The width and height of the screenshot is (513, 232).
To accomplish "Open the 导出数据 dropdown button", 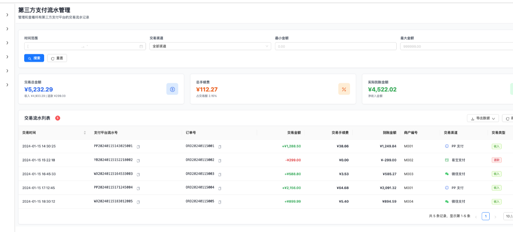I will coord(483,118).
